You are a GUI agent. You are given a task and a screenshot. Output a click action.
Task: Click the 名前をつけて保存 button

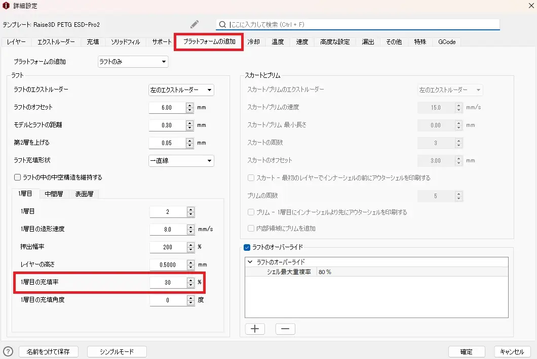click(51, 351)
